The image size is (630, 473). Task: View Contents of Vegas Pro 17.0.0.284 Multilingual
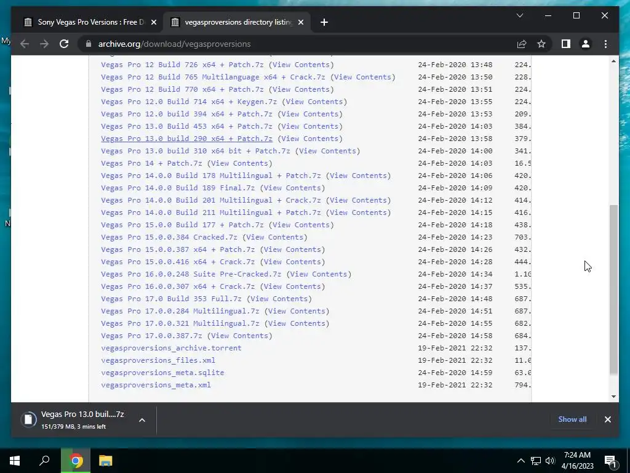297,311
